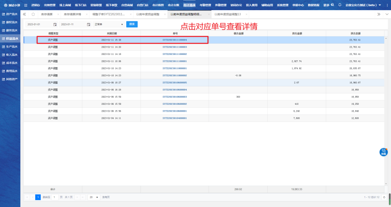Switch to the 库存清算详情 tab

click(72, 14)
